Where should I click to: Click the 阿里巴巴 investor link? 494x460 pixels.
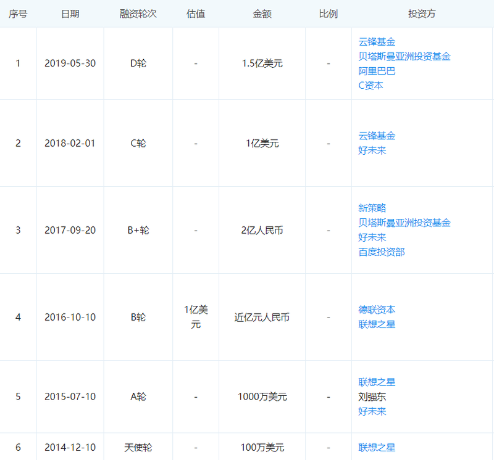[x=377, y=71]
